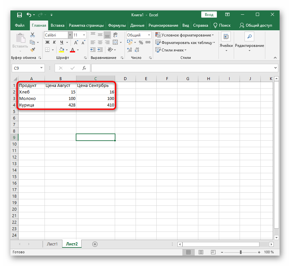Switch to the Формулы tab
Viewport: 290px width, 266px height.
click(x=117, y=25)
